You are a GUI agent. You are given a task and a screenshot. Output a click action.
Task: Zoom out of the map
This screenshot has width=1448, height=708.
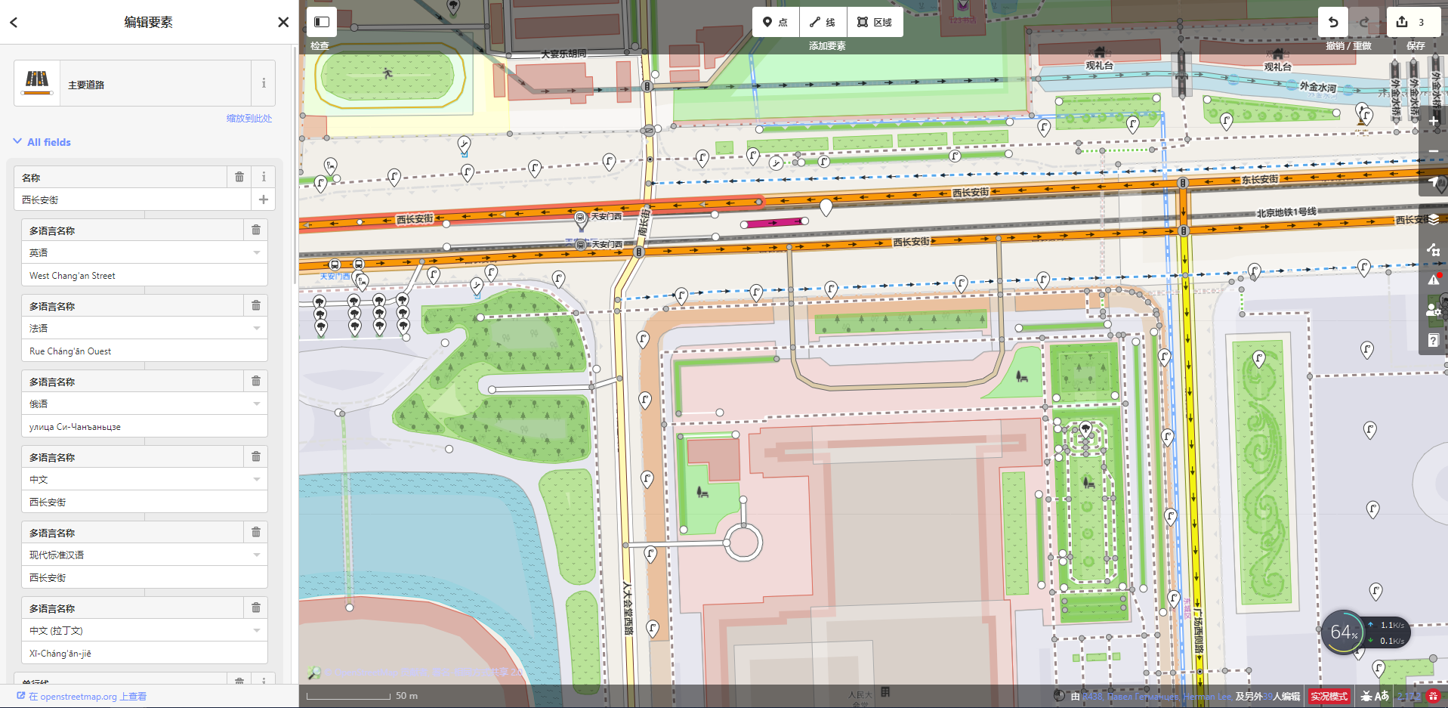point(1434,152)
